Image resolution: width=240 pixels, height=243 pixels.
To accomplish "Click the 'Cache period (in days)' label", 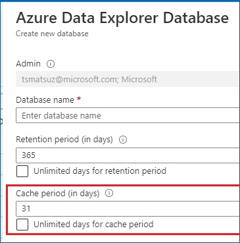I will pyautogui.click(x=58, y=194).
